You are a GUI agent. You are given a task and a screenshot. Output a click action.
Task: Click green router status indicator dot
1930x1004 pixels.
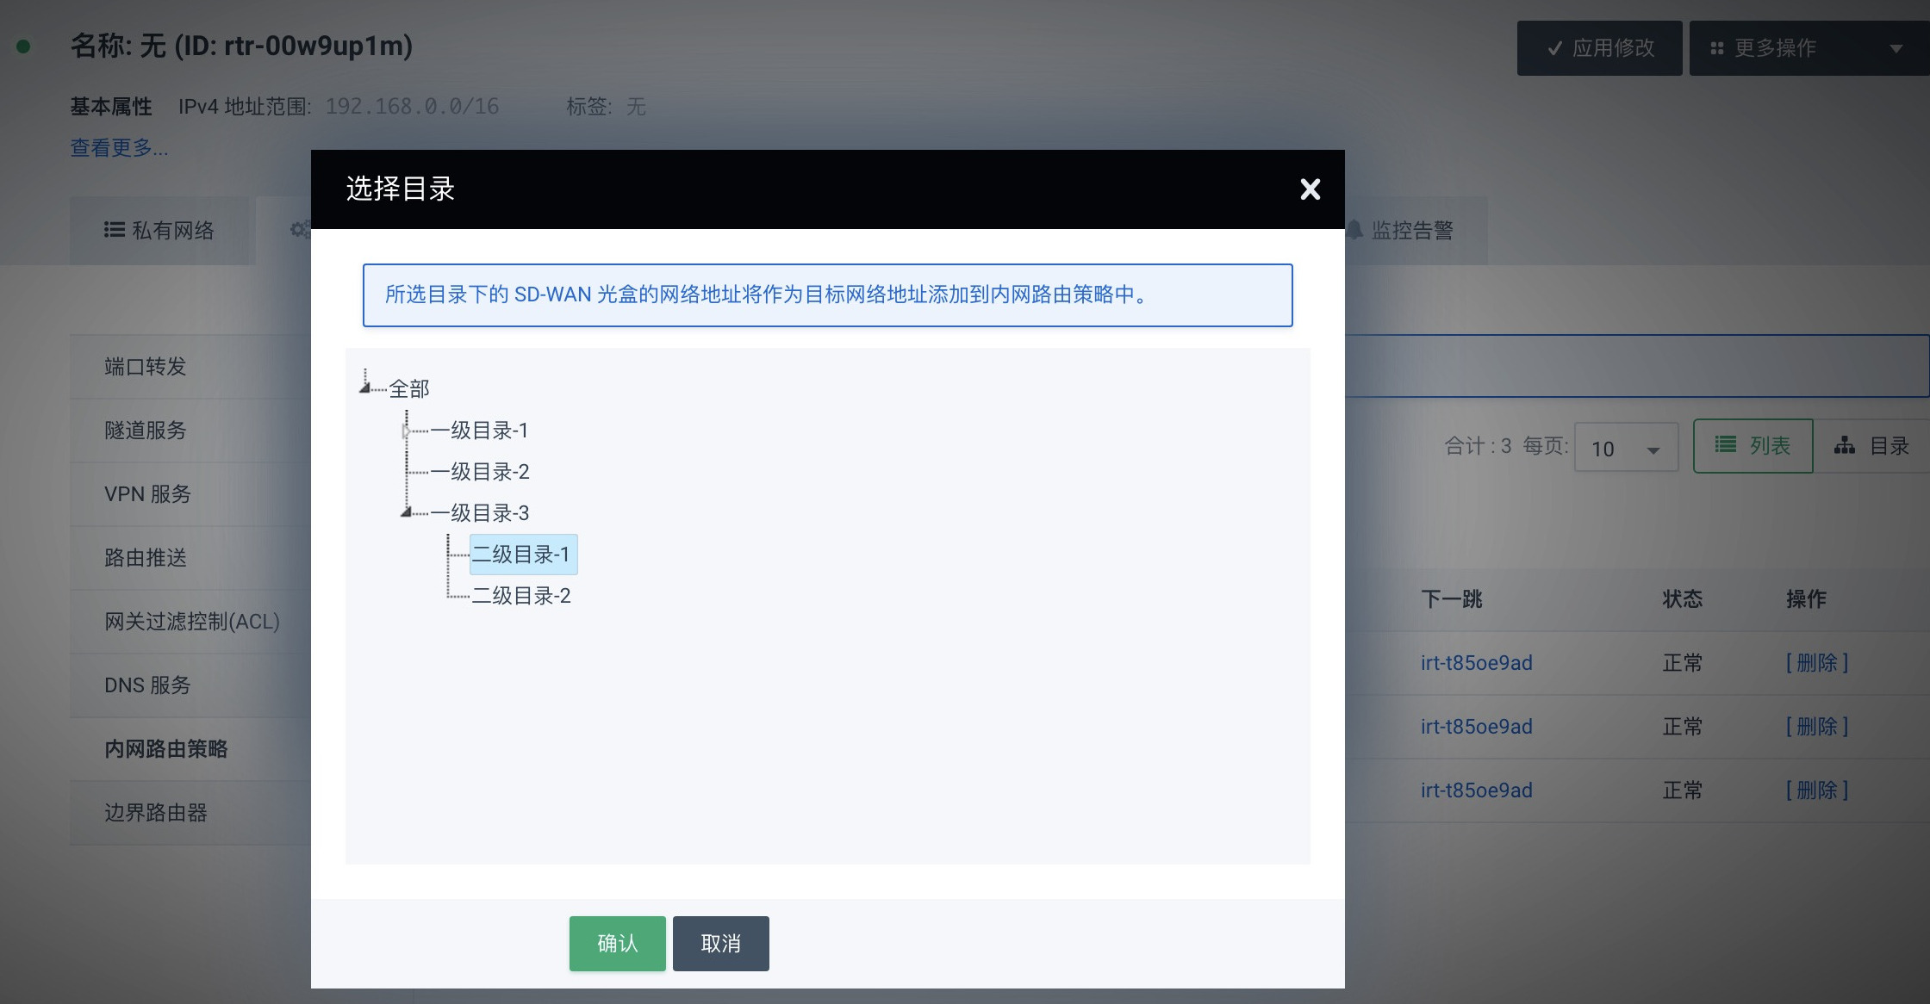(x=24, y=46)
